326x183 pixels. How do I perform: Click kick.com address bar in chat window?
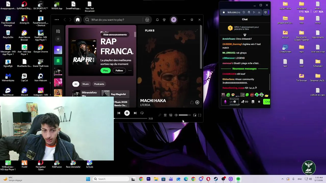pyautogui.click(x=234, y=12)
